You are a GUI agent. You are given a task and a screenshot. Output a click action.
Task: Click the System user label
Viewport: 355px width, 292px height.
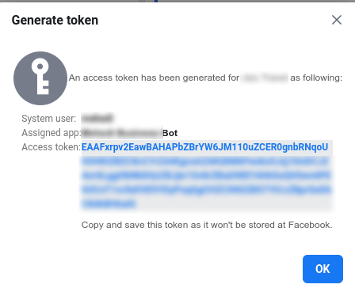49,119
